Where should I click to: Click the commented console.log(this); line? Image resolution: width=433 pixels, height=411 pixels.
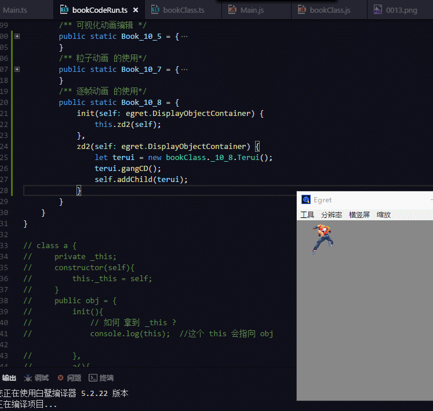130,334
